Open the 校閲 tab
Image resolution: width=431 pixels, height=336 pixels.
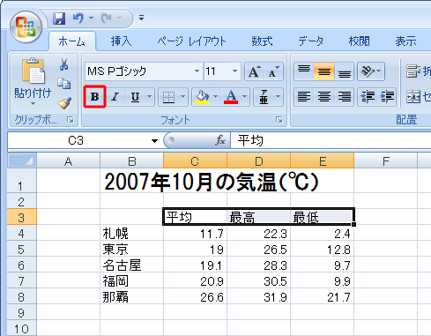pyautogui.click(x=359, y=41)
